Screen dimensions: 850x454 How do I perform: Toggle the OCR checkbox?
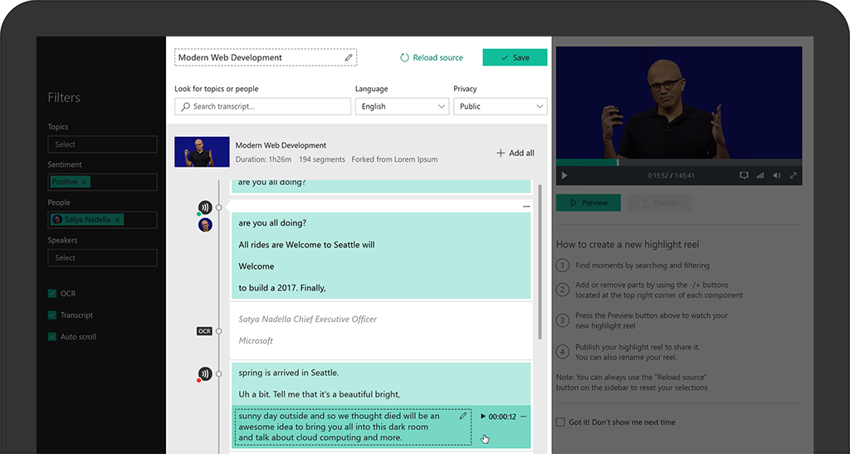pyautogui.click(x=52, y=294)
